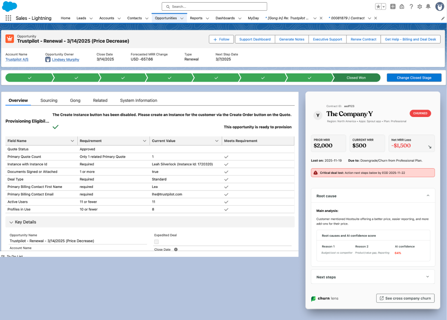Toggle the Expedited Deal checkbox

pyautogui.click(x=156, y=242)
